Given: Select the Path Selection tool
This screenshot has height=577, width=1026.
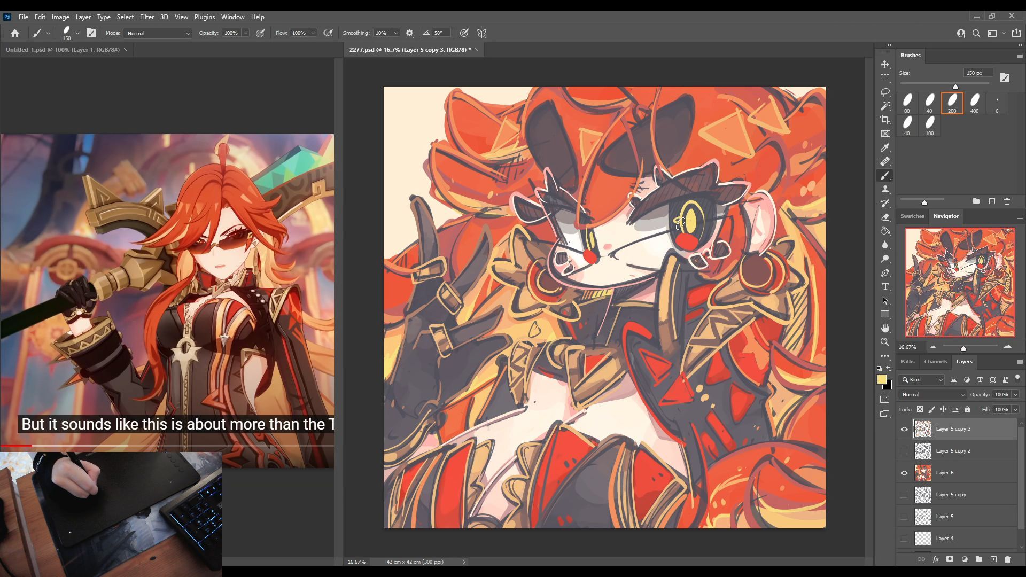Looking at the screenshot, I should pyautogui.click(x=885, y=300).
